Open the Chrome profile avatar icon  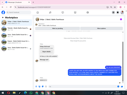(120, 7)
